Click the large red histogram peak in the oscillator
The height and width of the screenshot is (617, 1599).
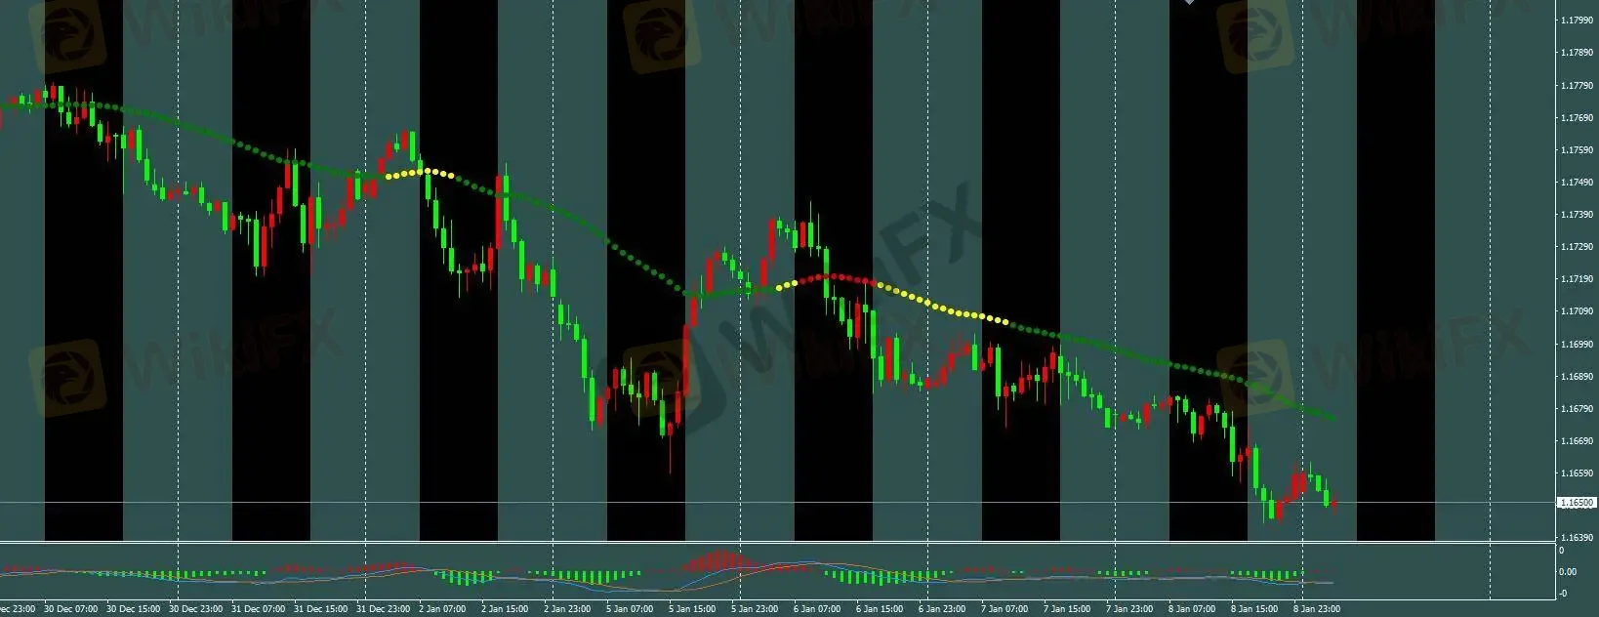pos(719,561)
